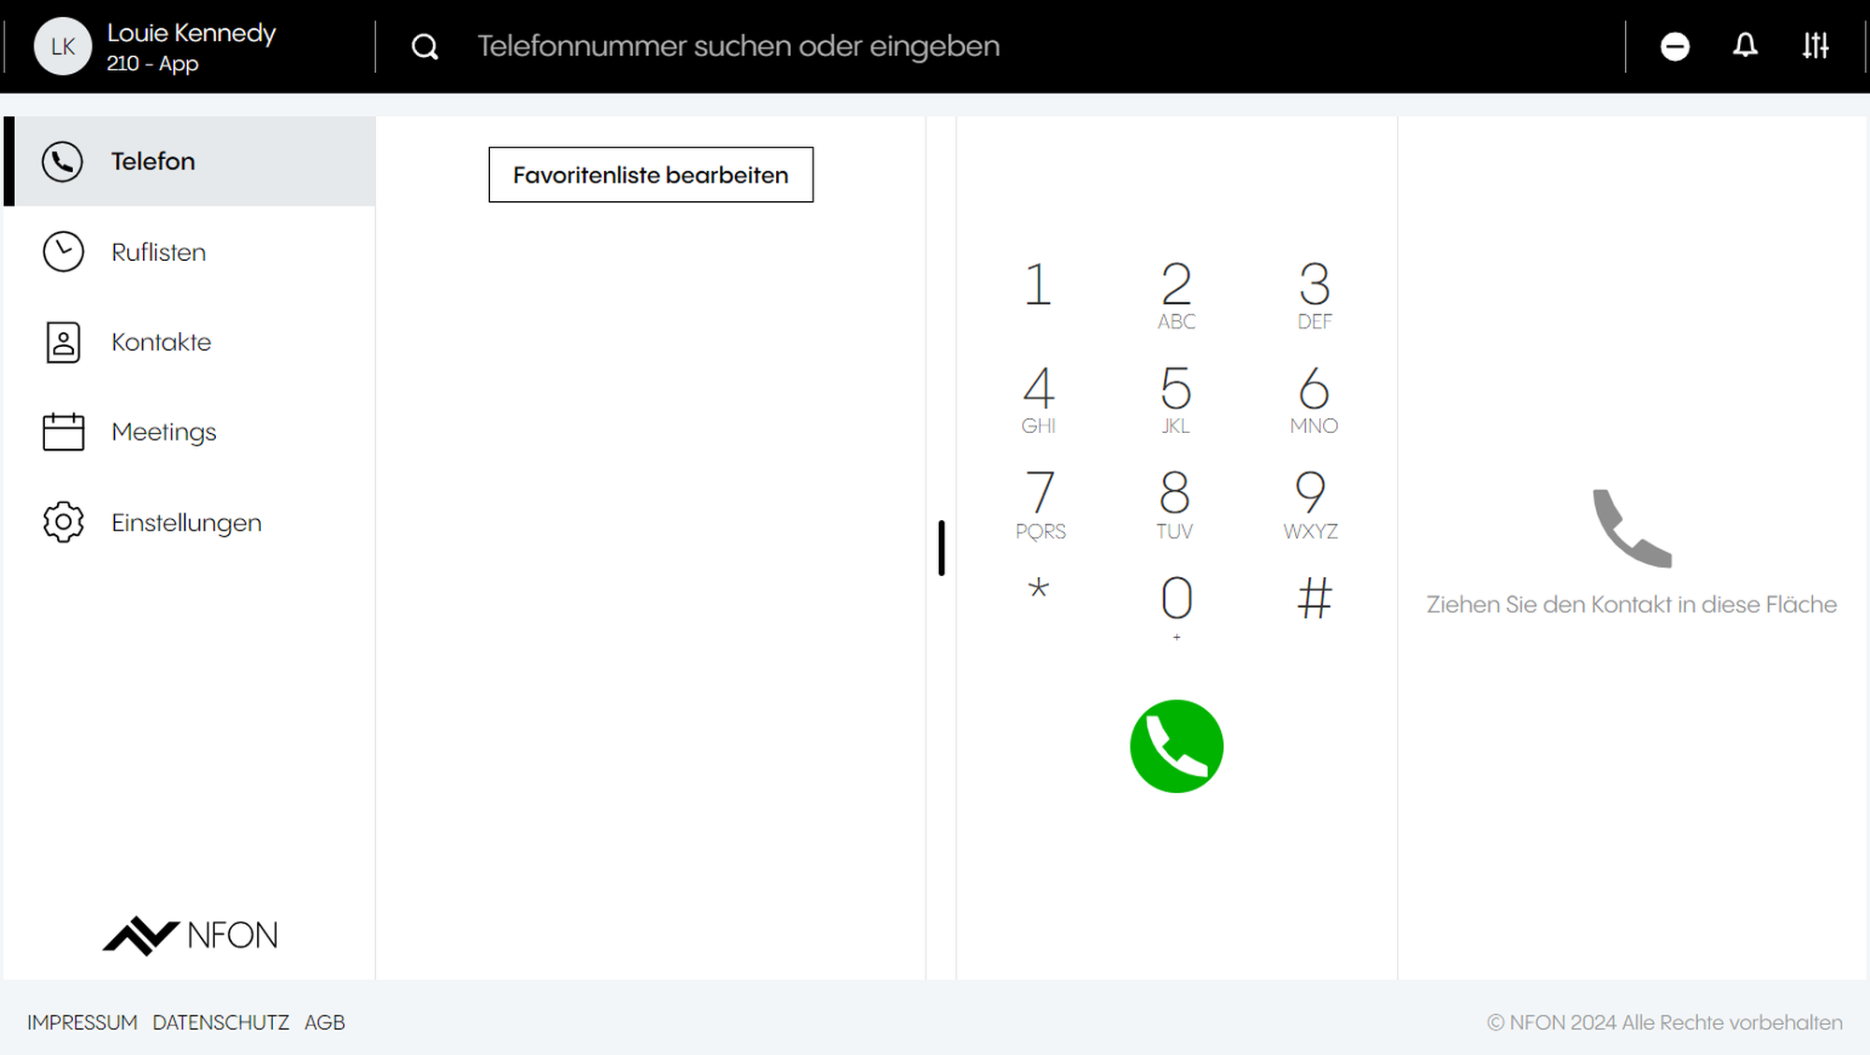Open the Telefon section
The width and height of the screenshot is (1870, 1055).
(190, 161)
